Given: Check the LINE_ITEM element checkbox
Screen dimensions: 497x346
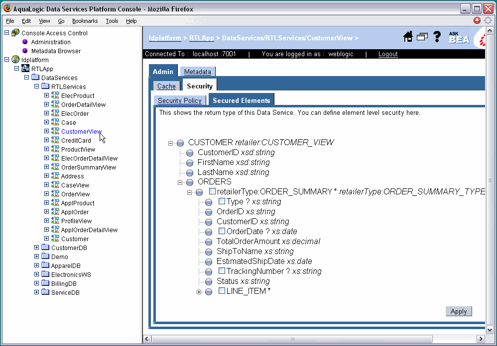Looking at the screenshot, I should [222, 291].
